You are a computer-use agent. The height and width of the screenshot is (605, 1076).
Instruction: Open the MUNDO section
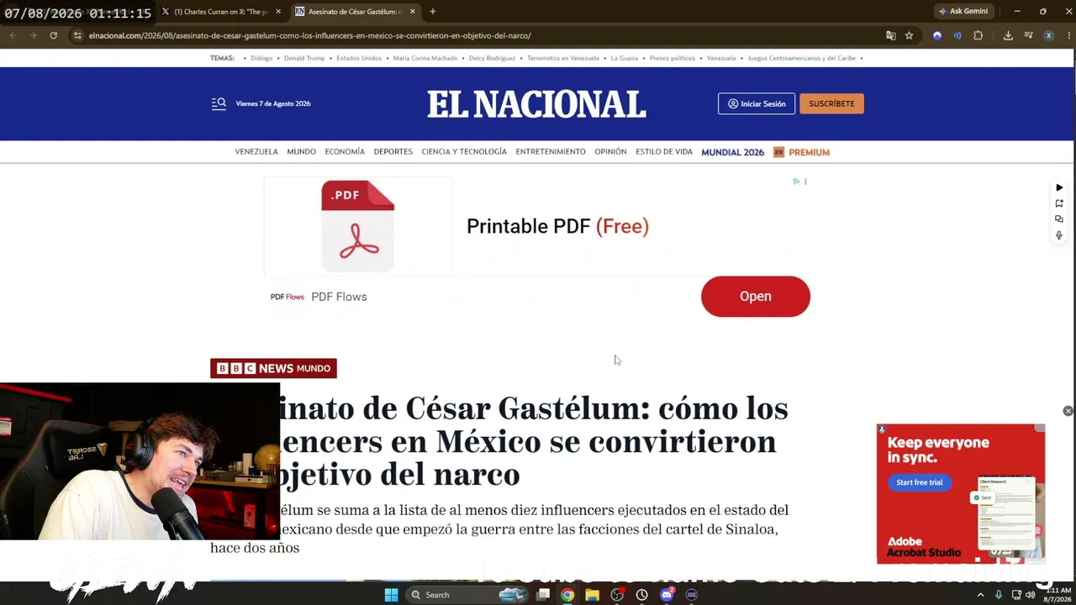click(x=301, y=152)
